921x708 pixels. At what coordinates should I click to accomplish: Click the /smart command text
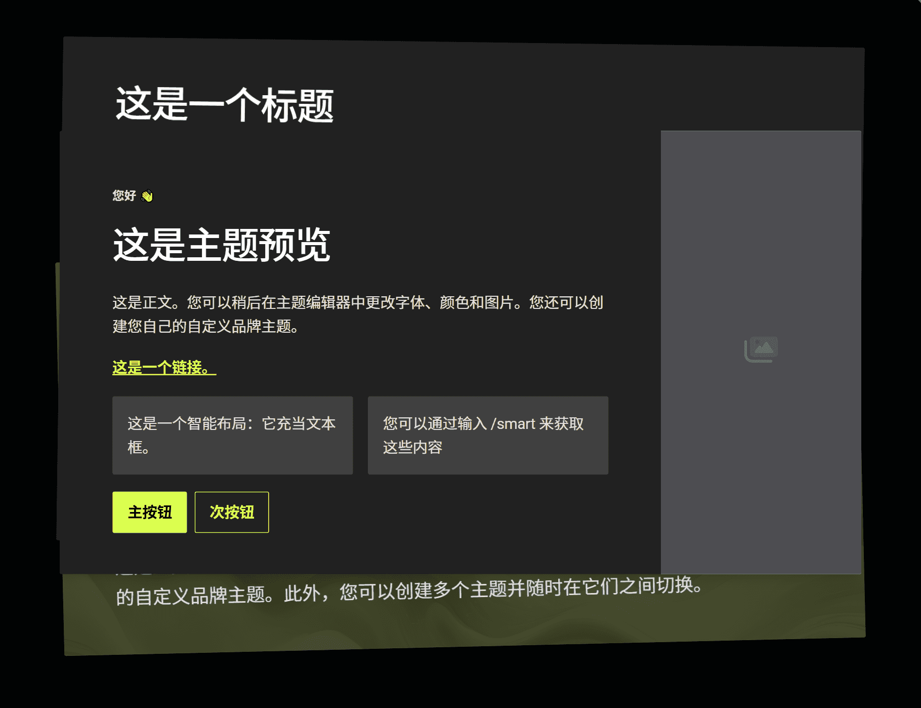coord(513,423)
